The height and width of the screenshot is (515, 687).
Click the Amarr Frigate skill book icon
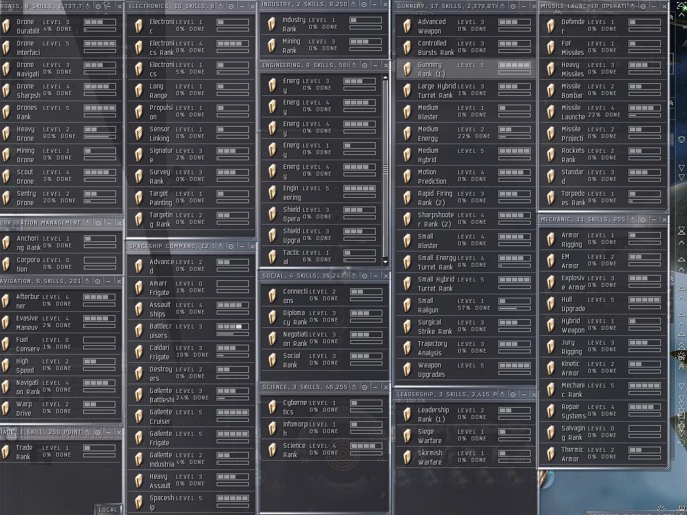[139, 288]
